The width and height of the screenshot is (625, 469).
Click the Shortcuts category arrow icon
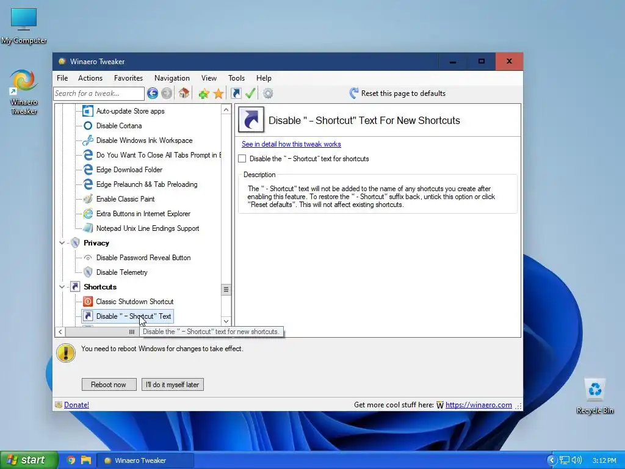coord(75,287)
